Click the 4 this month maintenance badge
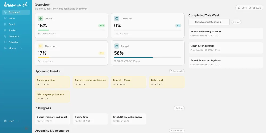The height and width of the screenshot is (133, 266). pyautogui.click(x=177, y=131)
